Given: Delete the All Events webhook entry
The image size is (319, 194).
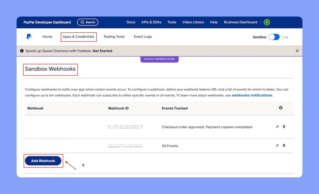Looking at the screenshot, I should pyautogui.click(x=284, y=145).
